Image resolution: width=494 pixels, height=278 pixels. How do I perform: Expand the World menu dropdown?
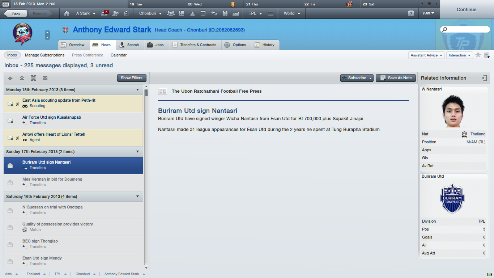tap(292, 13)
